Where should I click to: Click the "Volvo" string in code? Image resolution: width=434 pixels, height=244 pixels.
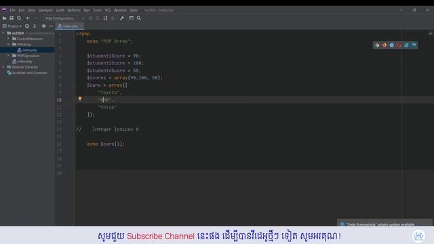click(x=107, y=107)
